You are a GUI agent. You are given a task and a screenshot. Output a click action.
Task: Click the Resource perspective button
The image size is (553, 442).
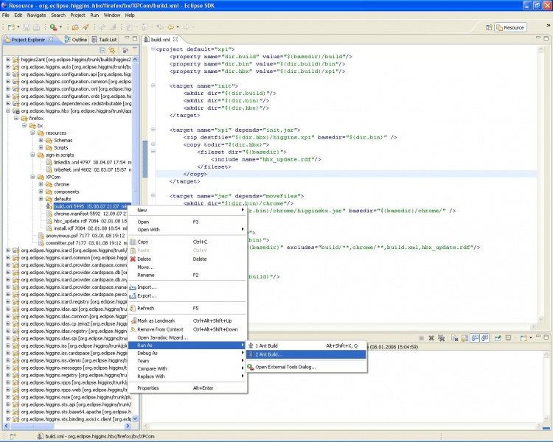(510, 27)
